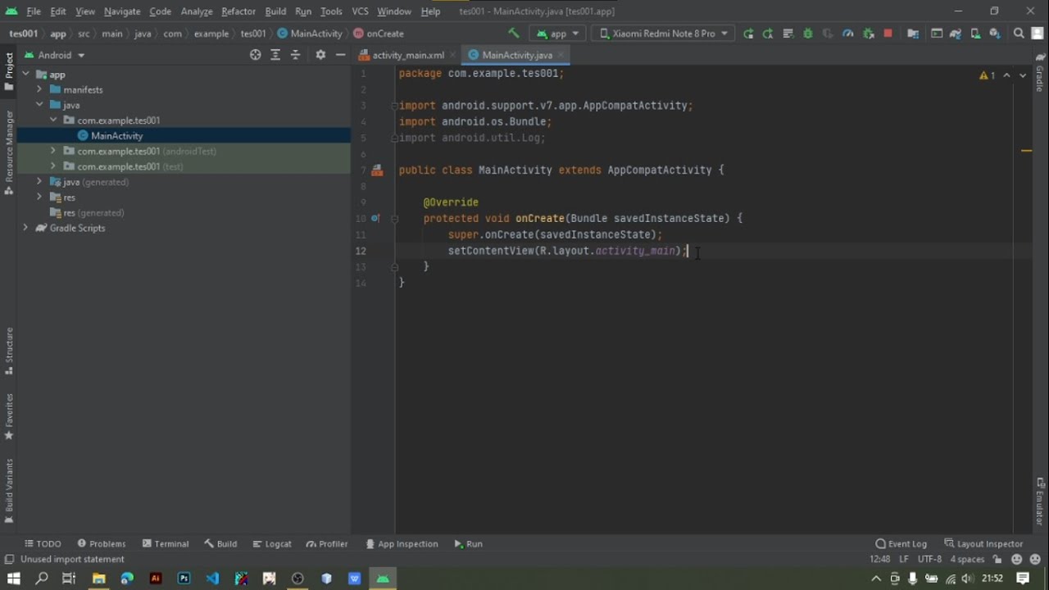Open Visual Studio Code from taskbar
Screen dimensions: 1049x590
pos(212,579)
